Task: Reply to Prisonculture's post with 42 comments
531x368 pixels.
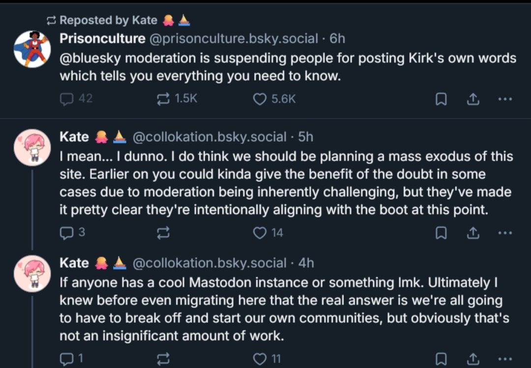Action: point(66,99)
